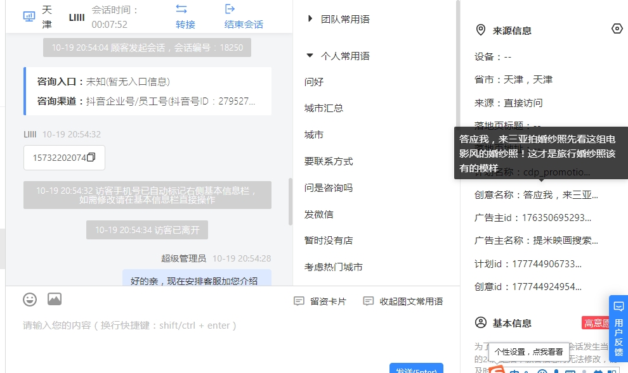Click the 创意id row
This screenshot has height=373, width=628.
pyautogui.click(x=528, y=287)
